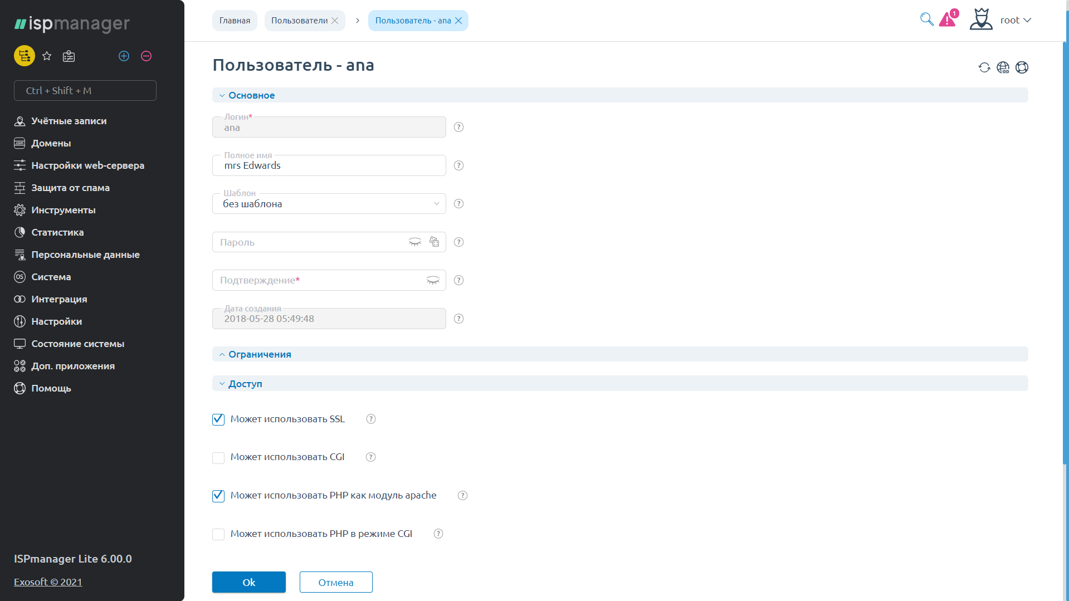Click the refresh icon near page title

click(x=984, y=67)
